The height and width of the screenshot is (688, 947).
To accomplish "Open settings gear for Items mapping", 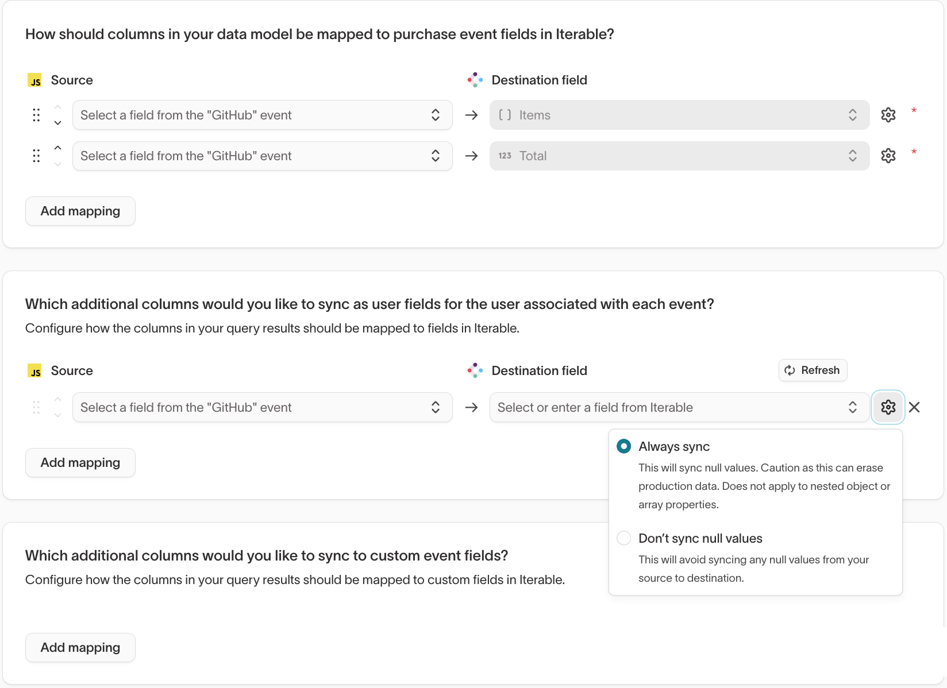I will 888,115.
